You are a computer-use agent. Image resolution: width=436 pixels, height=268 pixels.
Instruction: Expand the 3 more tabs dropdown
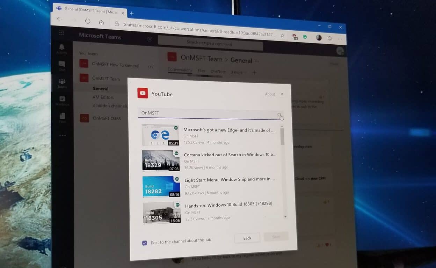pyautogui.click(x=239, y=72)
